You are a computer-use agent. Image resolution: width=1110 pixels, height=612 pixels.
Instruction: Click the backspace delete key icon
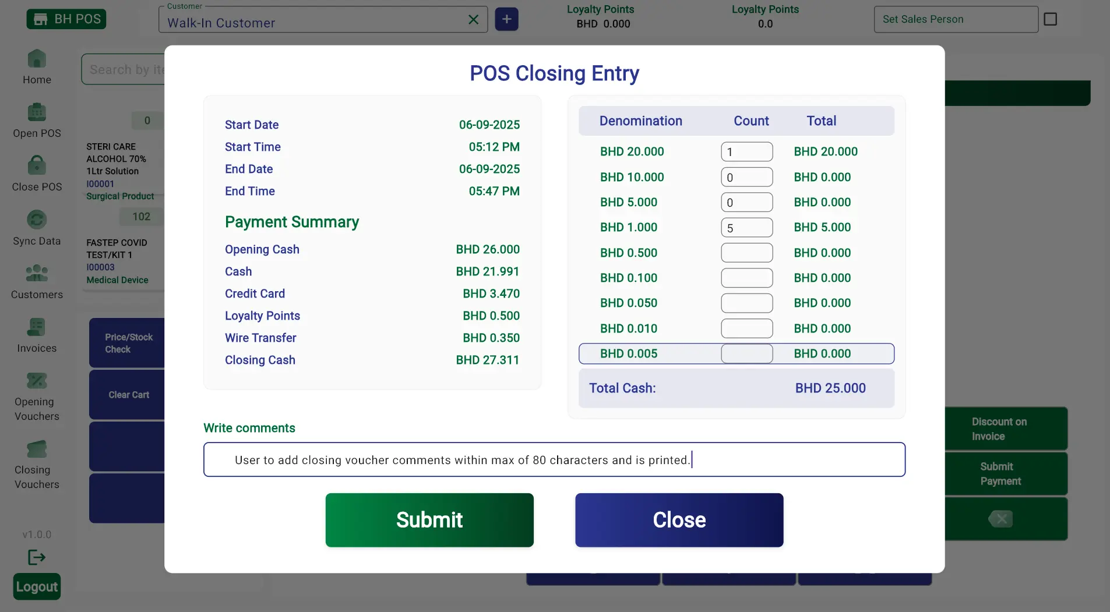point(1000,519)
